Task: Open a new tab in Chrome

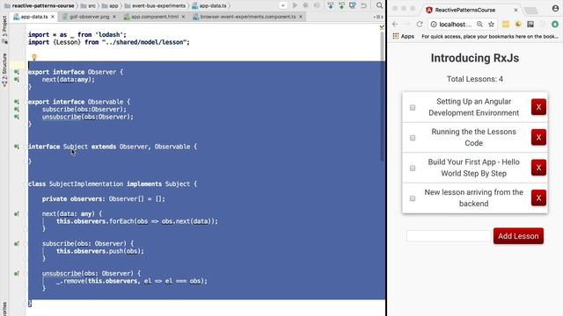Action: pos(531,11)
